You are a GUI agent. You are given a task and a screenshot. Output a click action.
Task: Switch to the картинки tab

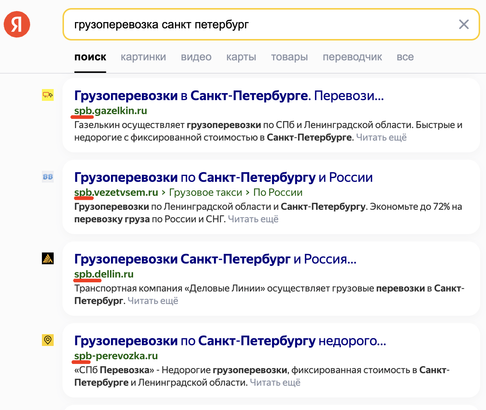pyautogui.click(x=143, y=57)
